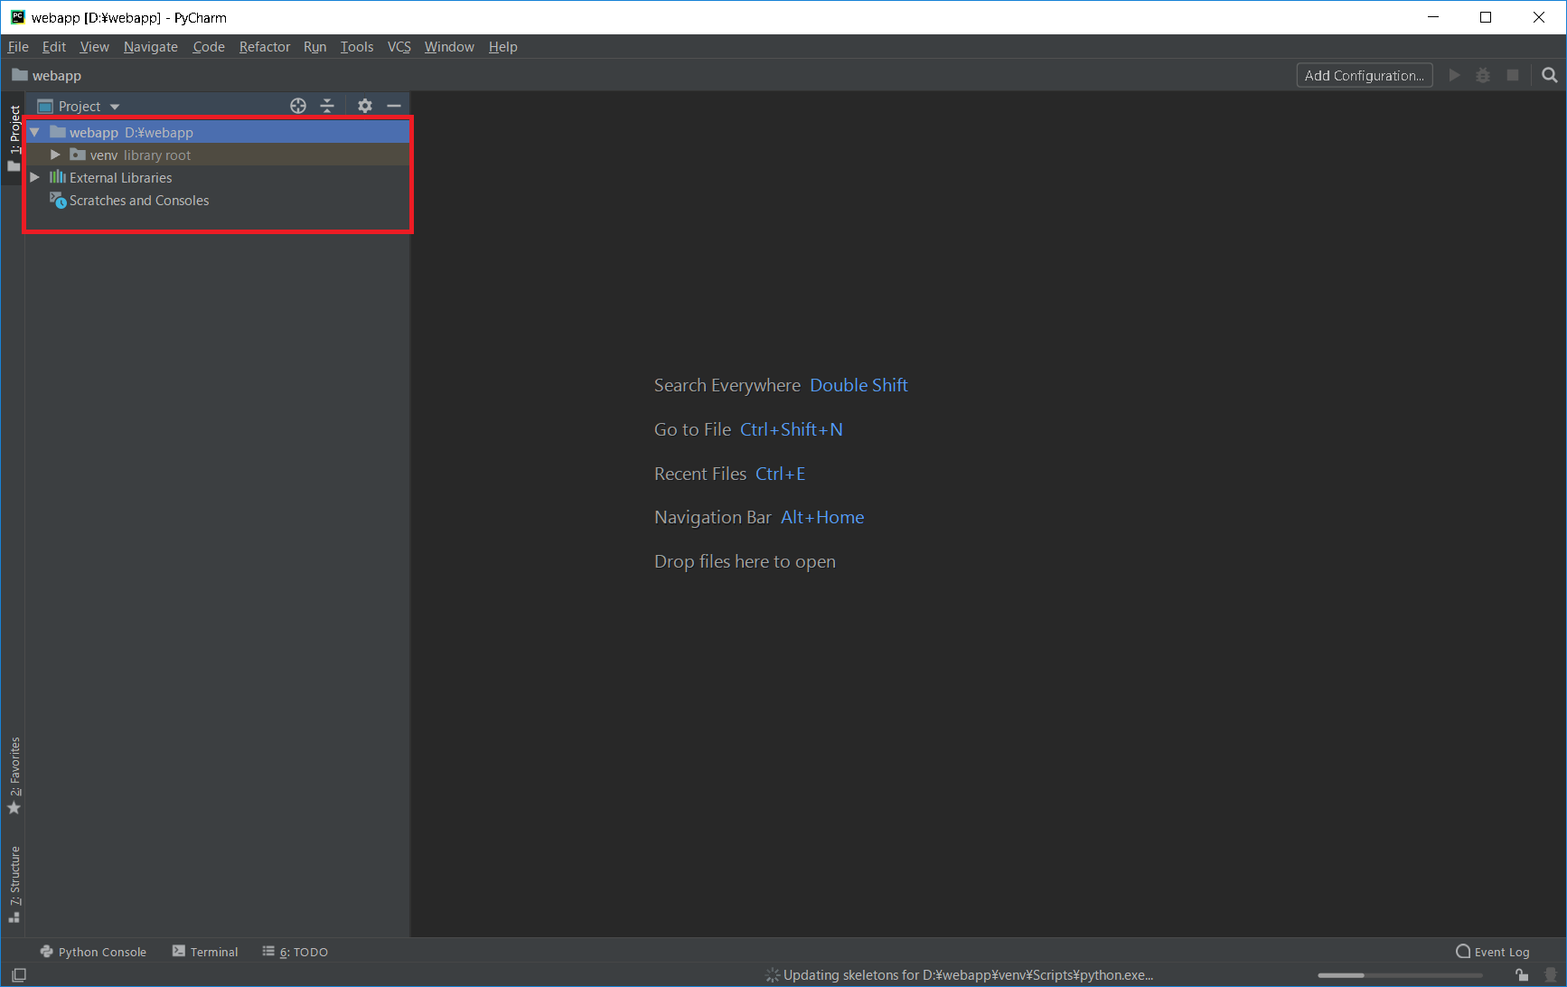Viewport: 1567px width, 987px height.
Task: Expand External Libraries node
Action: coord(35,178)
